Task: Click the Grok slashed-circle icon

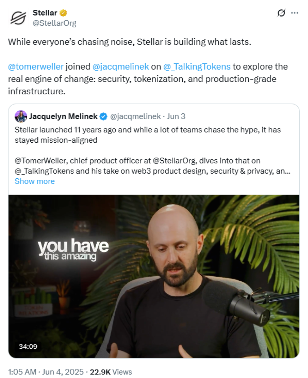Action: [x=281, y=13]
